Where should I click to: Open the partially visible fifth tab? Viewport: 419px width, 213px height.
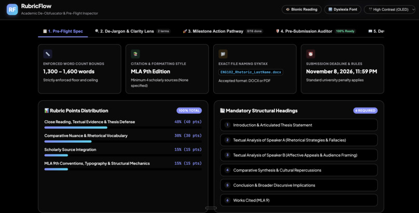point(376,31)
